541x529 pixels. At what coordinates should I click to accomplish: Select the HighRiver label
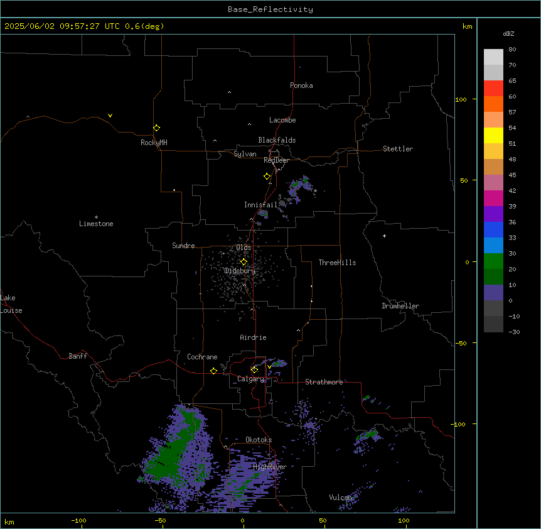(x=270, y=467)
